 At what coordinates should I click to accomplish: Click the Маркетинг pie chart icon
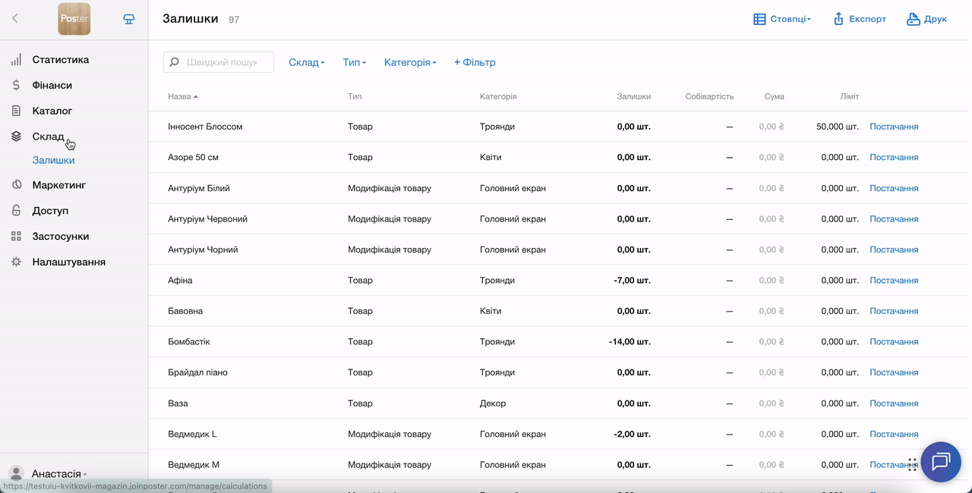click(x=16, y=185)
